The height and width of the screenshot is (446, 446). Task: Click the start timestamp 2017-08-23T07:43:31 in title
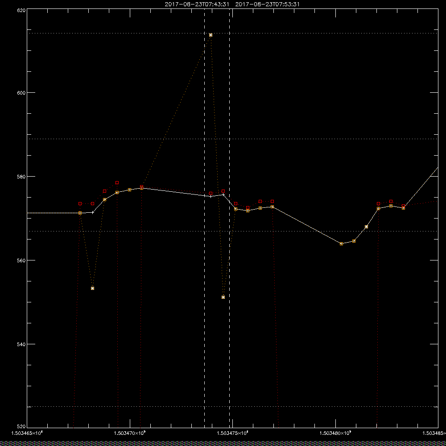click(197, 4)
